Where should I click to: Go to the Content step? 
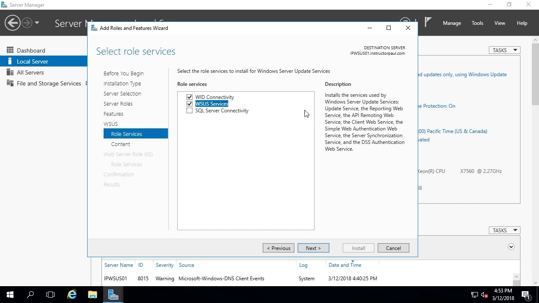pyautogui.click(x=120, y=144)
